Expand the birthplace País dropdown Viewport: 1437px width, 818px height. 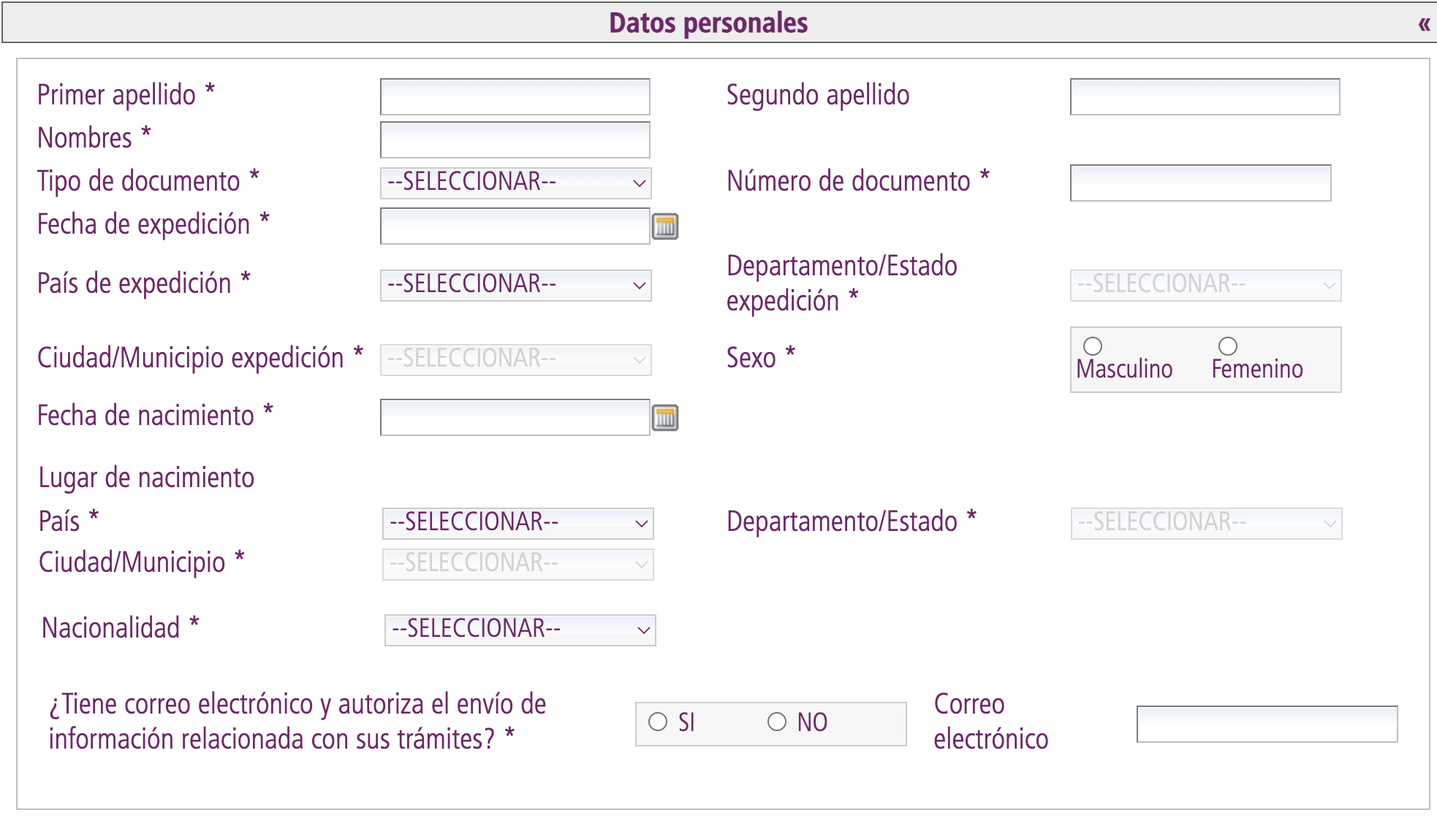pos(517,523)
